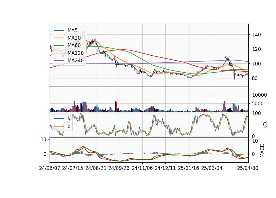Click the MA120 legend label
The width and height of the screenshot is (276, 198).
(76, 53)
